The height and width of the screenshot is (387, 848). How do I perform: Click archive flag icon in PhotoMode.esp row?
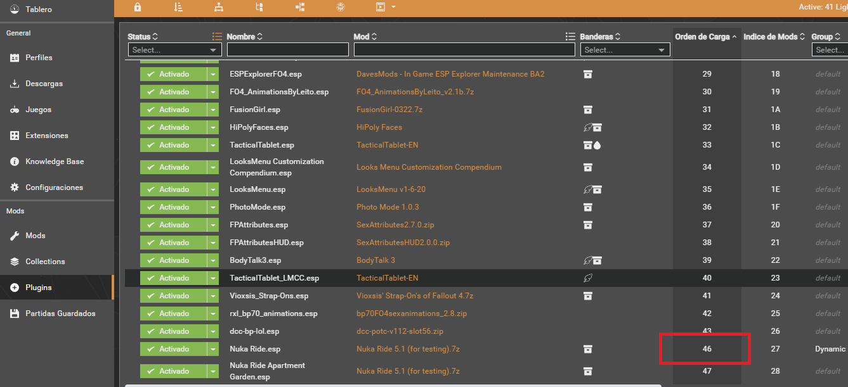click(588, 207)
